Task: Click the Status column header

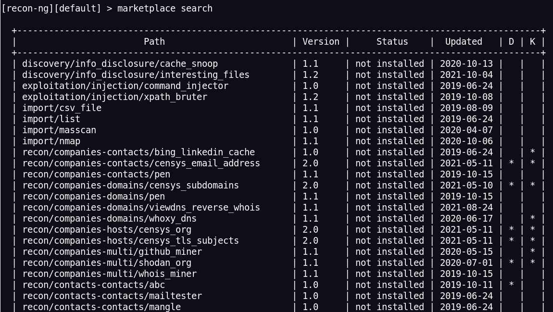Action: (392, 42)
